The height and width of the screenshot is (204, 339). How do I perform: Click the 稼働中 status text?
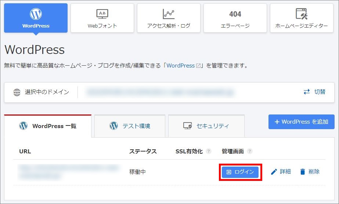pos(137,172)
